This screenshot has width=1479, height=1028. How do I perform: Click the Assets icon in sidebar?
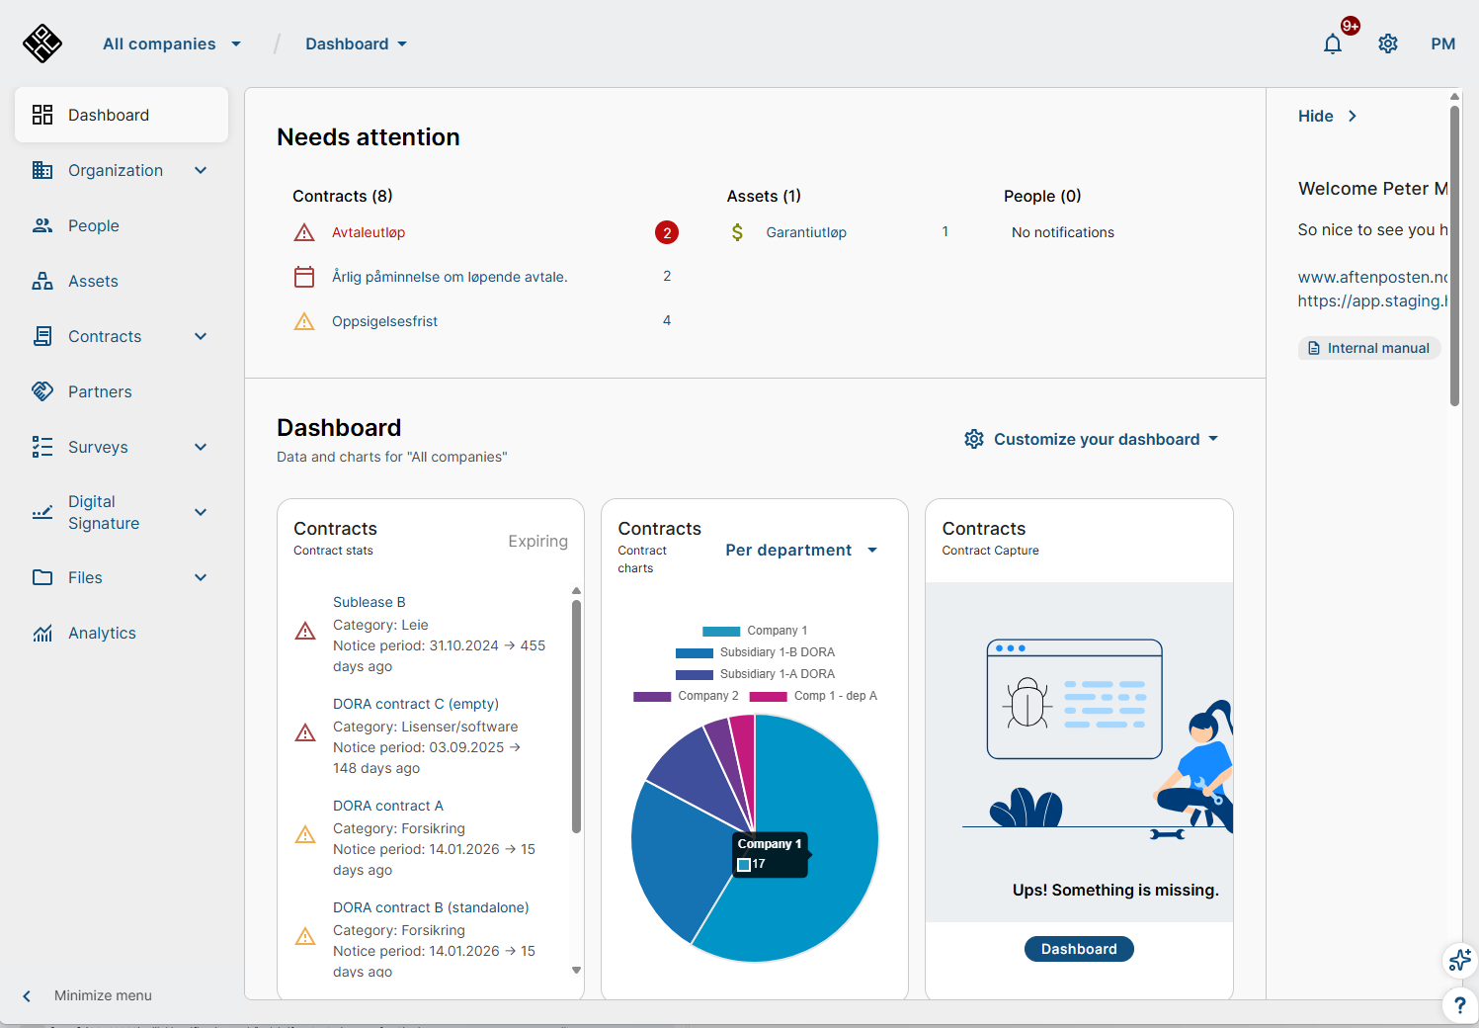tap(42, 282)
